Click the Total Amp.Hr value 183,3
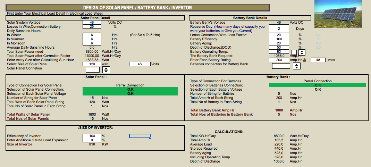 click(279, 140)
